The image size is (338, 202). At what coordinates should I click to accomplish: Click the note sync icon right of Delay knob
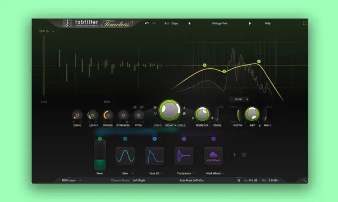(184, 107)
